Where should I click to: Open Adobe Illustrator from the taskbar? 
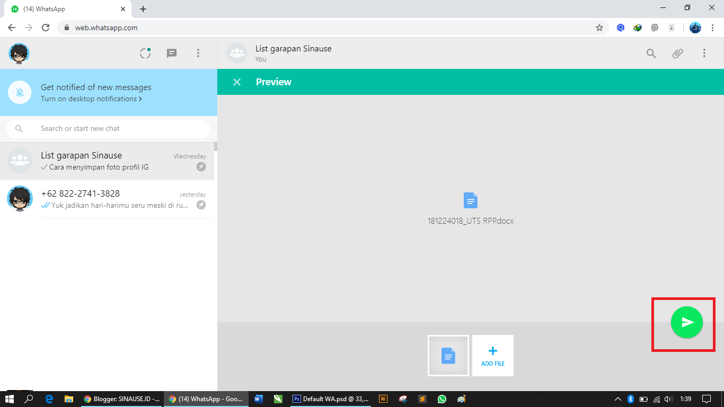point(383,399)
